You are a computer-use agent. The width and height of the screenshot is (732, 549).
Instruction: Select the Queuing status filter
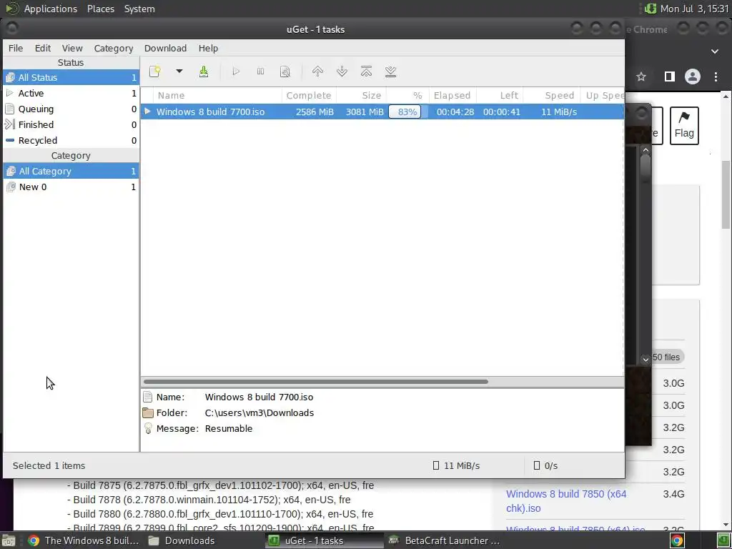tap(71, 109)
